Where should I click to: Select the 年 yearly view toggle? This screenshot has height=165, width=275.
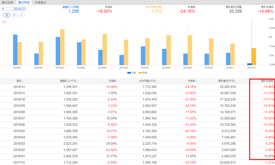pyautogui.click(x=21, y=15)
